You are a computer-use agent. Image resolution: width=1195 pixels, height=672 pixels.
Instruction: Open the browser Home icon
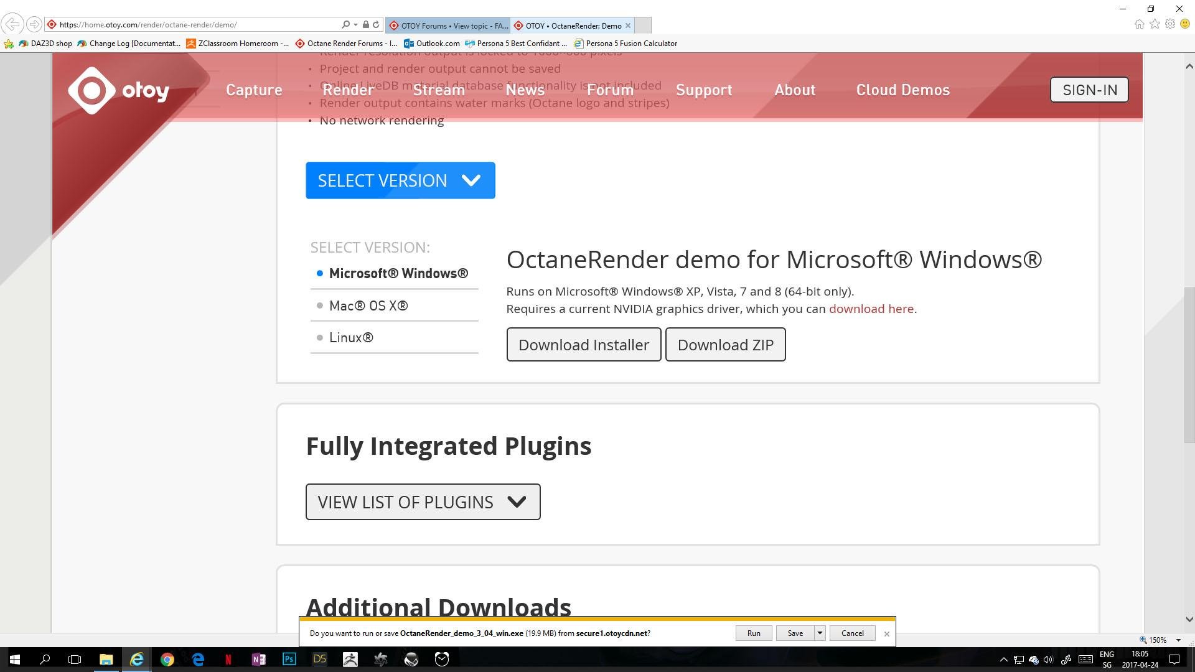[x=1139, y=24]
